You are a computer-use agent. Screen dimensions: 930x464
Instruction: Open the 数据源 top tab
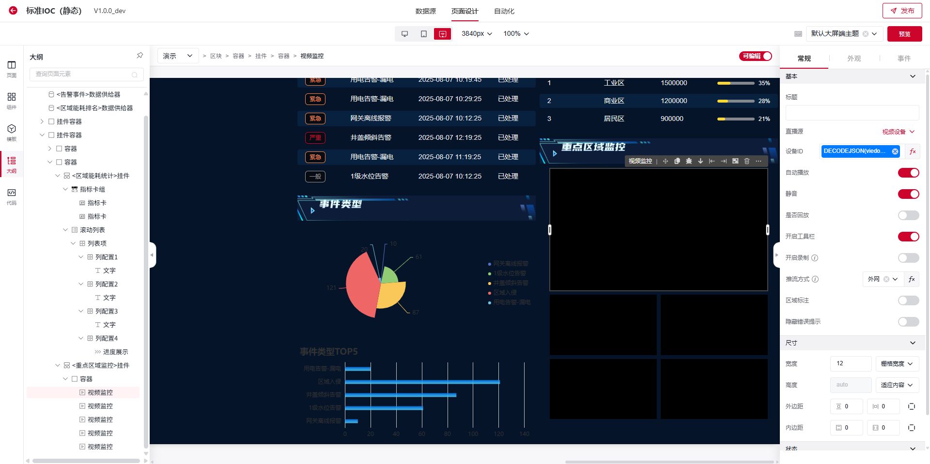pyautogui.click(x=425, y=11)
